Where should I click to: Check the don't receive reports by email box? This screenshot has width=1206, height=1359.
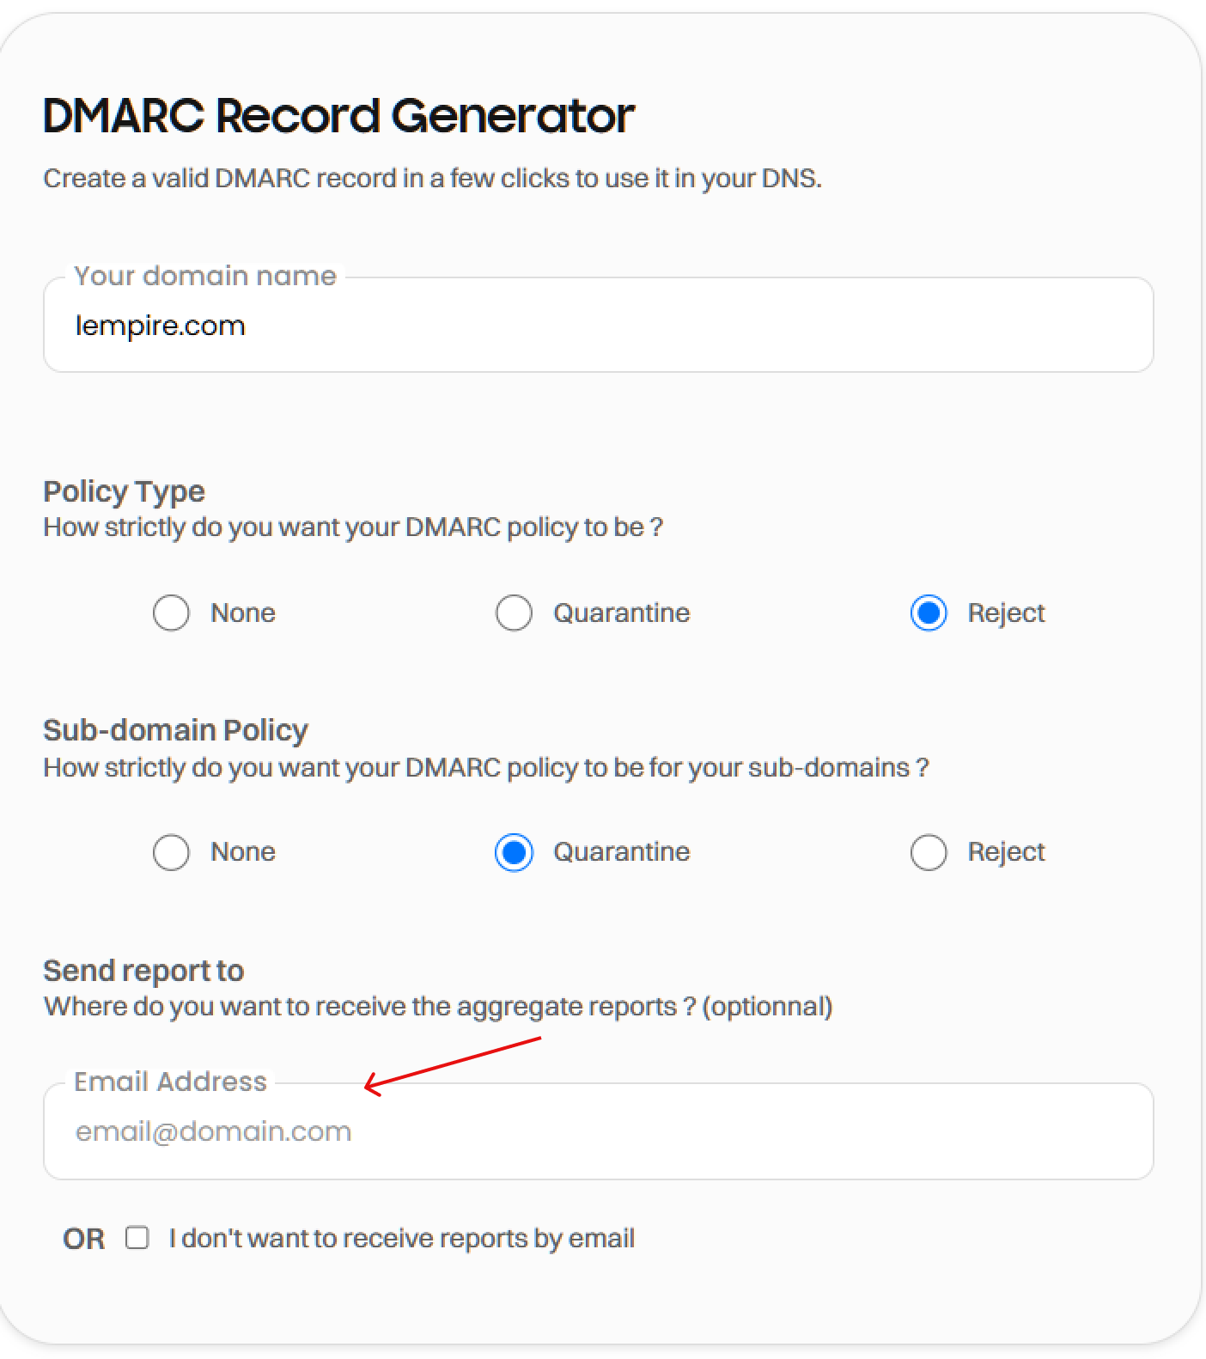pos(137,1238)
